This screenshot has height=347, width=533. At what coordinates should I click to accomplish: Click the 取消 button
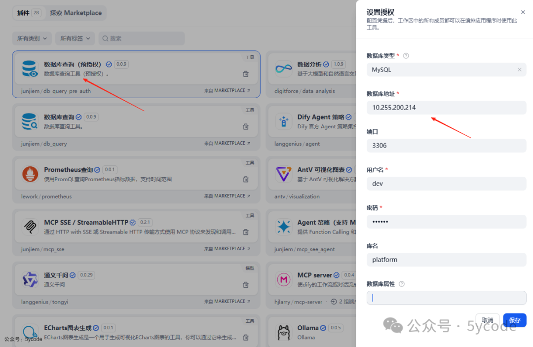pos(488,320)
